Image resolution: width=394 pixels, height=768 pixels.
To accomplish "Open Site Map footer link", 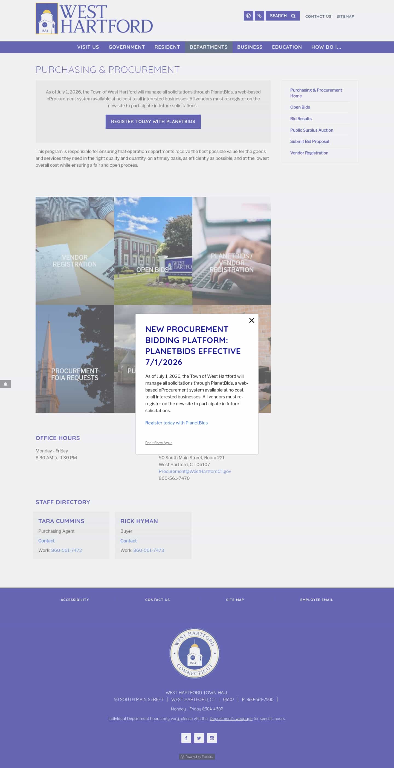I will coord(235,600).
